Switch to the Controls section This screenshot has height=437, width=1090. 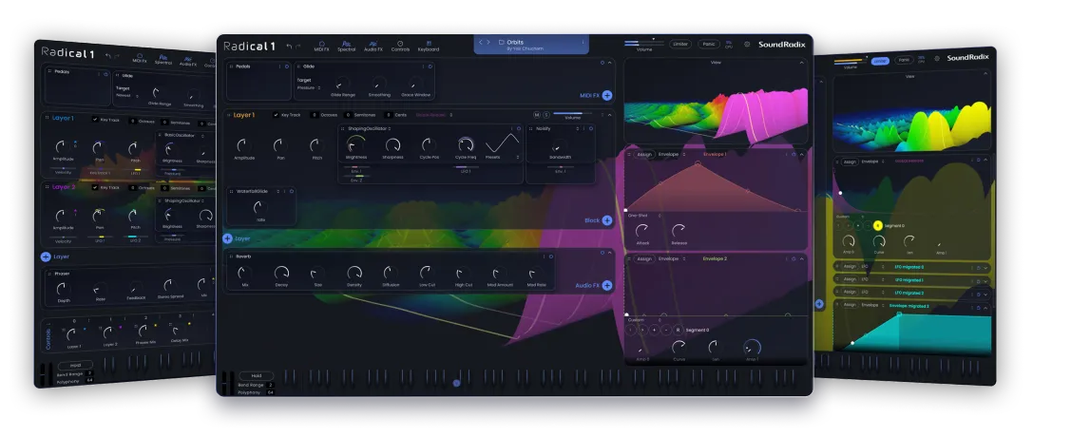(x=400, y=45)
